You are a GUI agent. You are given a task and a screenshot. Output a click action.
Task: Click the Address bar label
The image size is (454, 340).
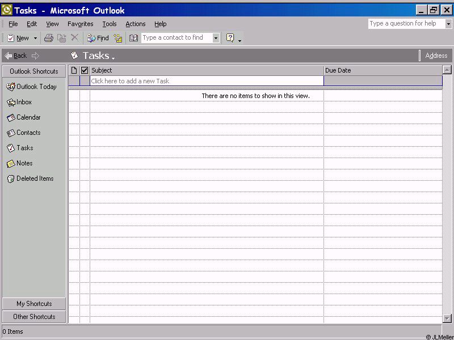pos(436,56)
